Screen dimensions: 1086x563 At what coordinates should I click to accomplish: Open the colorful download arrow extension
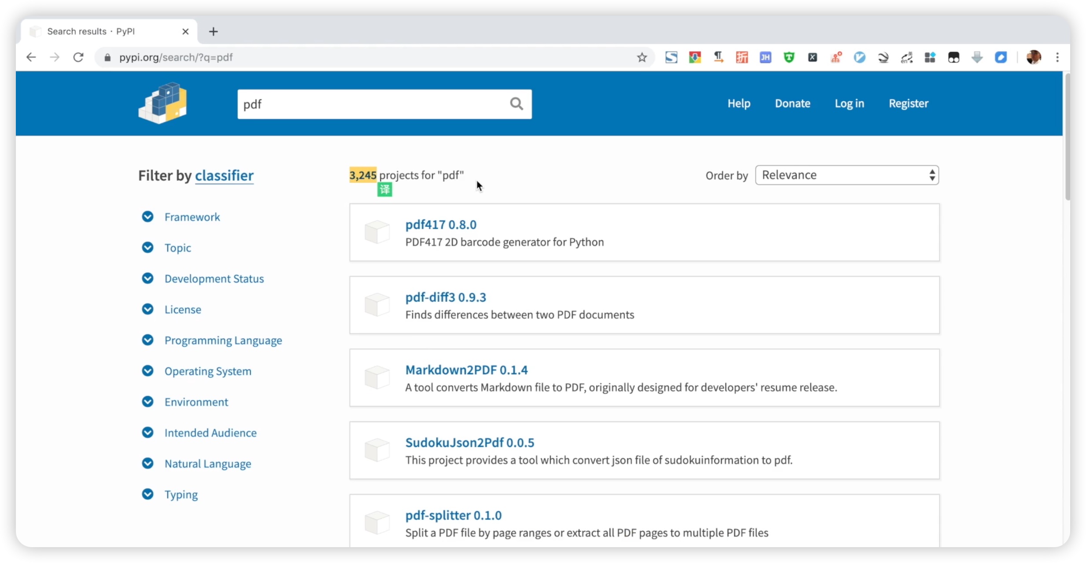click(x=695, y=57)
